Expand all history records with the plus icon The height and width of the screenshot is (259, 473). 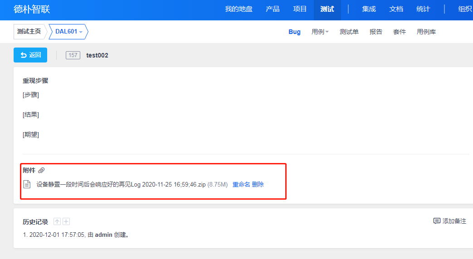click(x=66, y=222)
